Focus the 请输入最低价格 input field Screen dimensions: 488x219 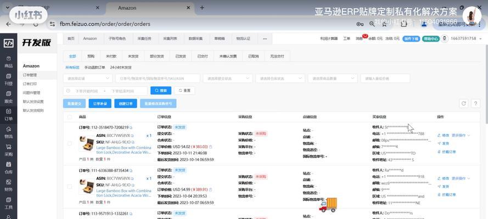pos(385,78)
